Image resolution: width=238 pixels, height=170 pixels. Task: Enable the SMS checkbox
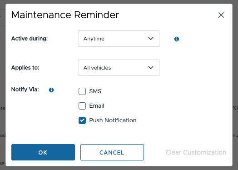click(82, 91)
